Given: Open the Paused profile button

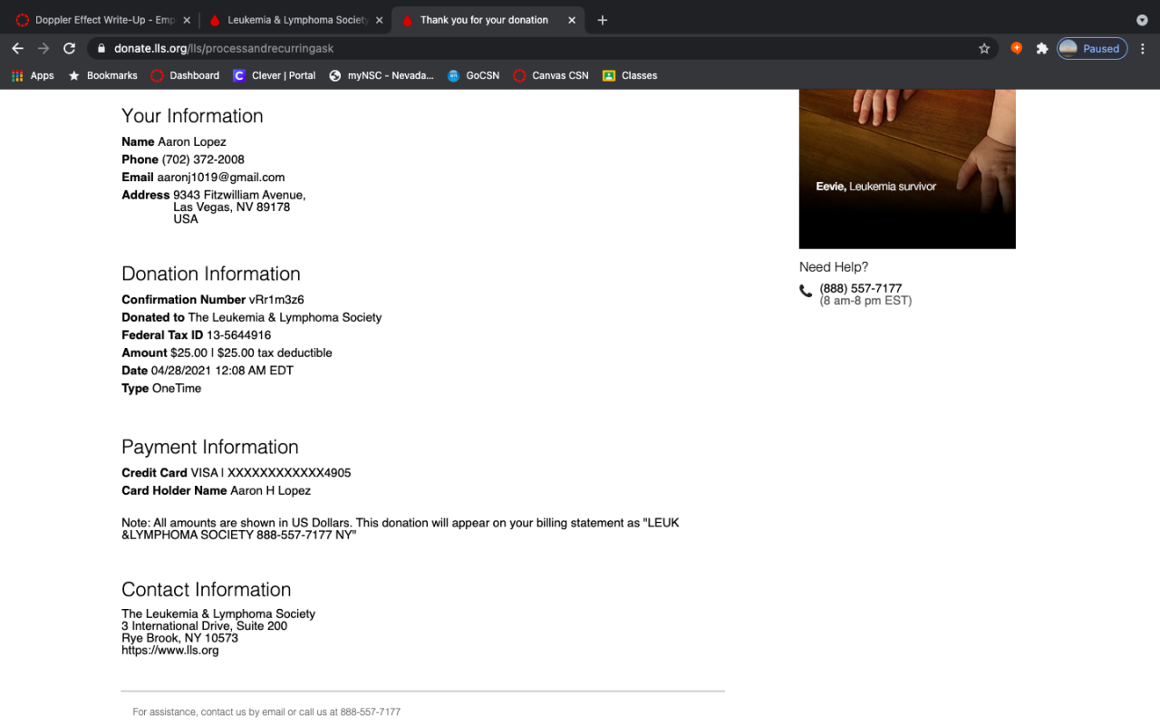Looking at the screenshot, I should tap(1092, 49).
